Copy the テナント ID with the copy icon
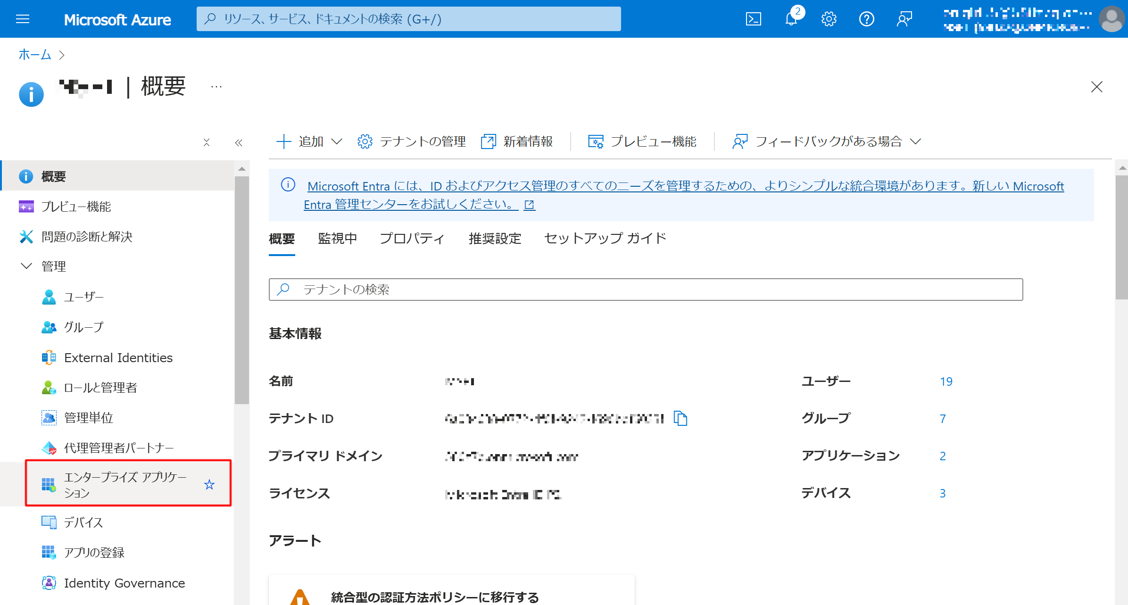Viewport: 1128px width, 605px height. (680, 418)
